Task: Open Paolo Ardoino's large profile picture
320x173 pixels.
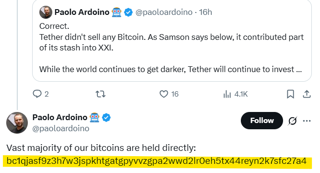Action: (17, 123)
